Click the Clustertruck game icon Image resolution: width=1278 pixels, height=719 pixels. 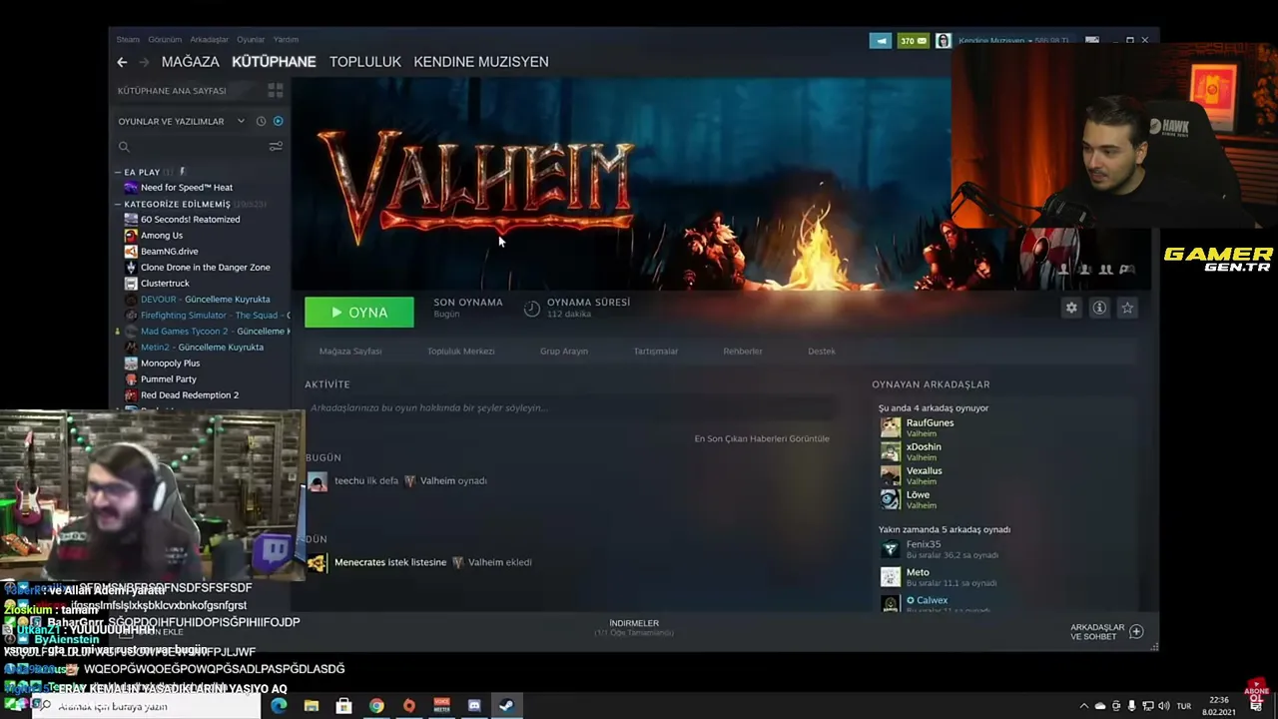[x=131, y=284]
